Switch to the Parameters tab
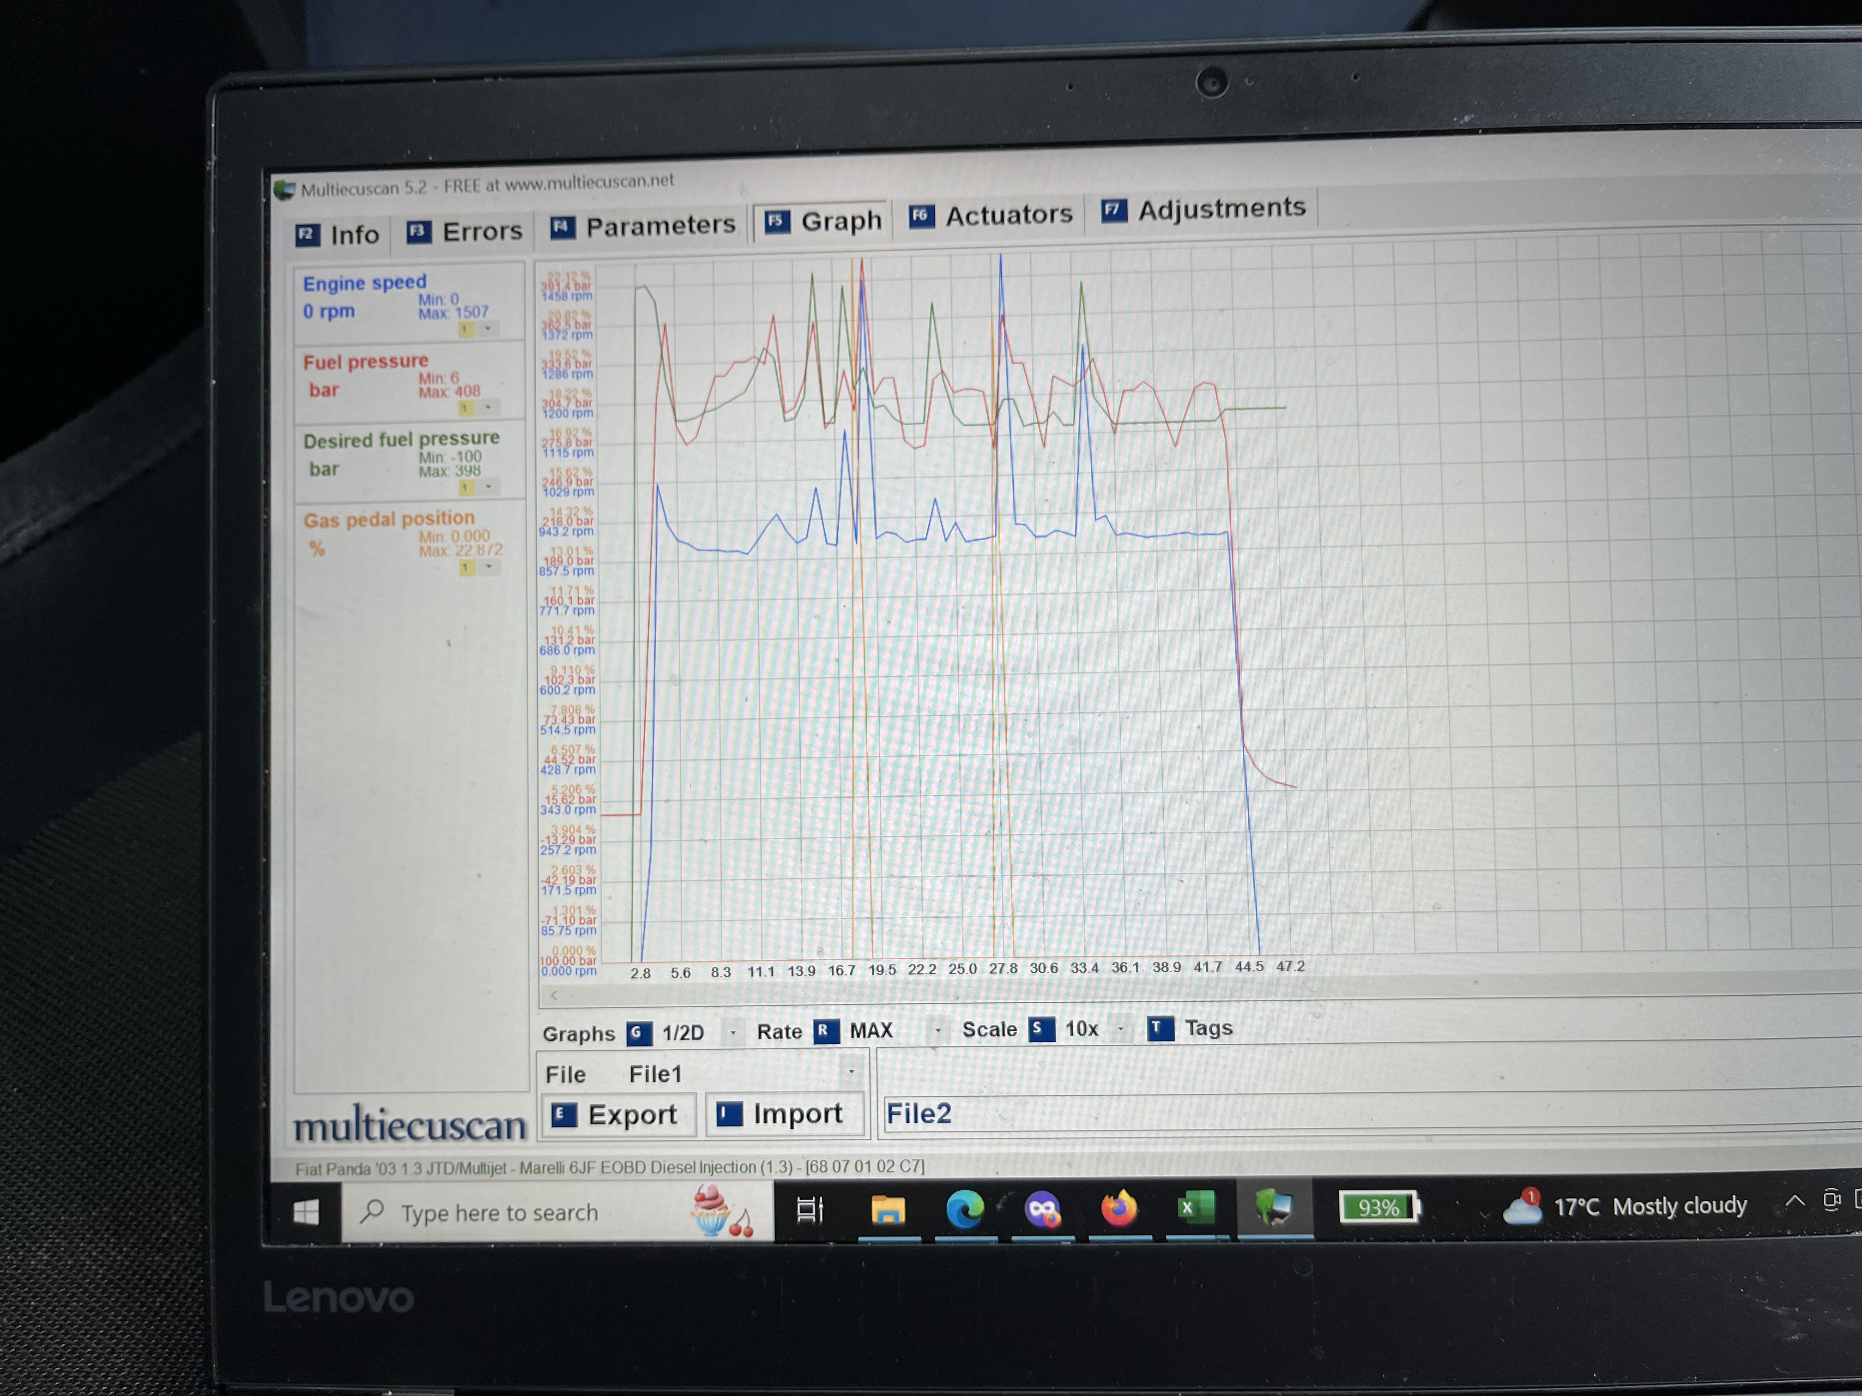 pyautogui.click(x=643, y=226)
